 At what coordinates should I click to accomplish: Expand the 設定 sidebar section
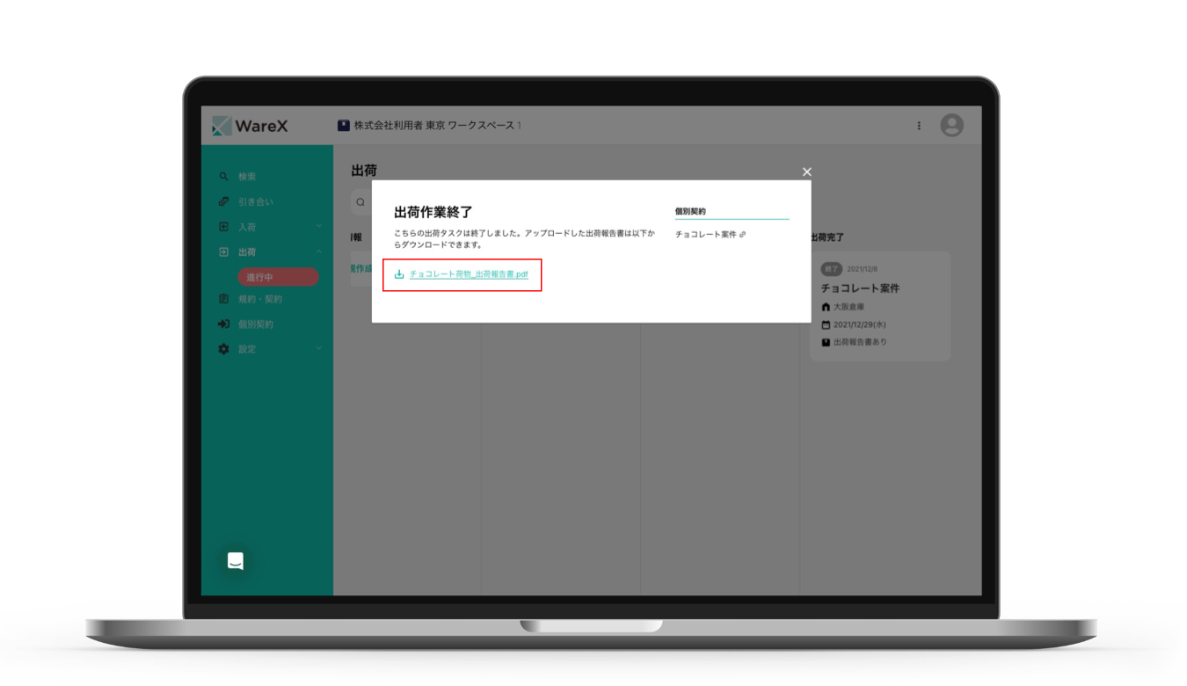[x=318, y=349]
